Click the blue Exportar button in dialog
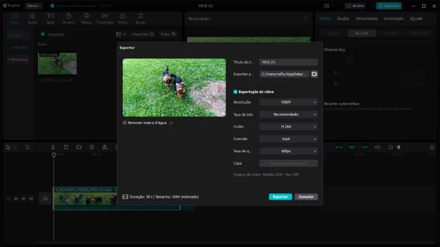 pyautogui.click(x=280, y=197)
